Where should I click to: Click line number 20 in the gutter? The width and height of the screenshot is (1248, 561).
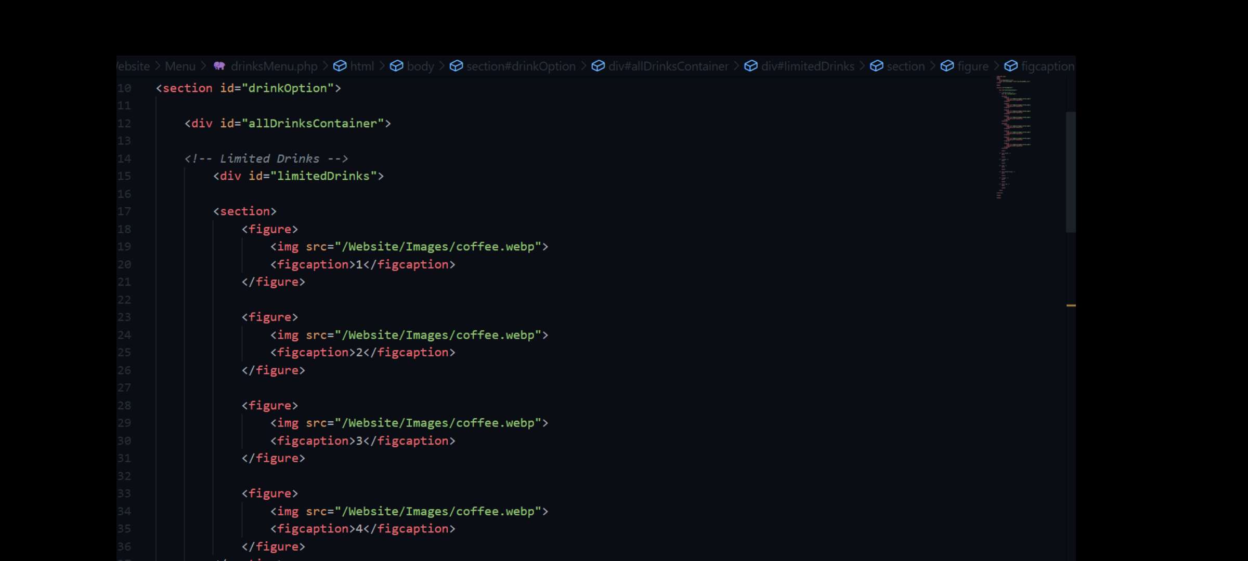(125, 264)
